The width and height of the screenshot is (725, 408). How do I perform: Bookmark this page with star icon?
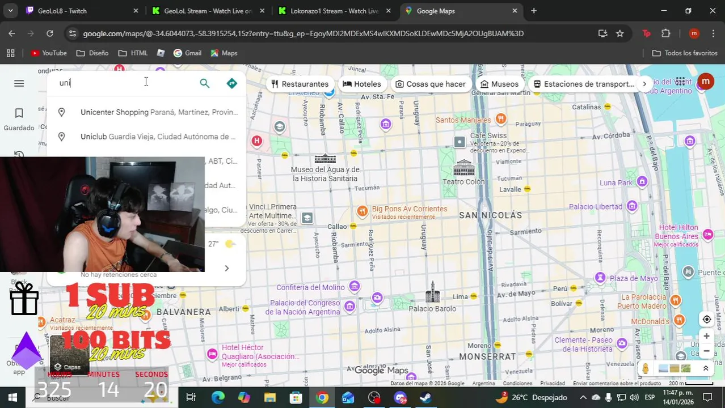(x=619, y=33)
